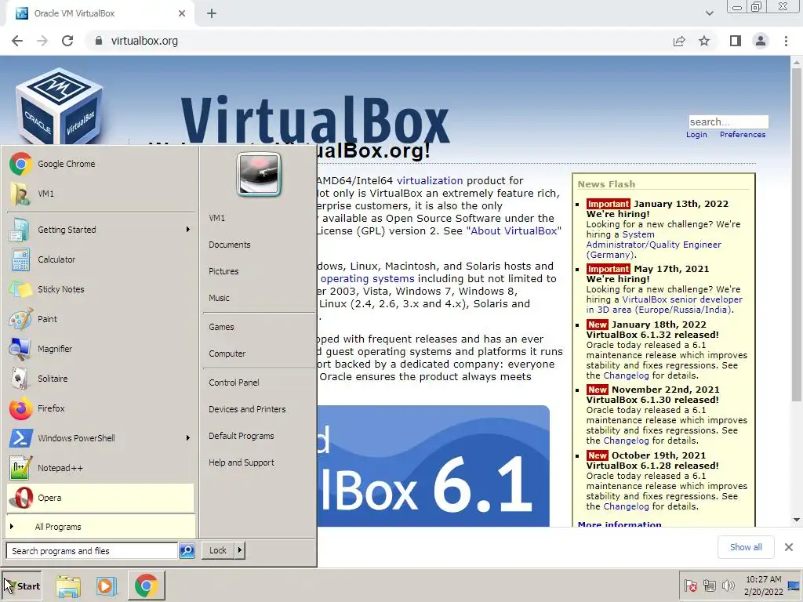Open the Preferences link
The image size is (803, 602).
743,135
